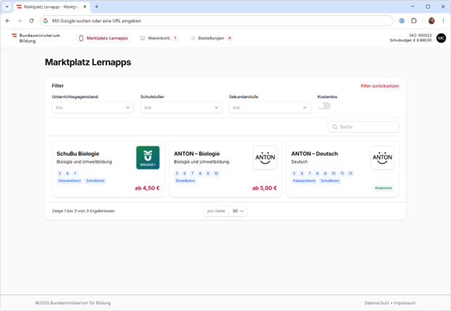This screenshot has height=311, width=451.
Task: Open the ANTON – Biologie app title
Action: (x=197, y=153)
